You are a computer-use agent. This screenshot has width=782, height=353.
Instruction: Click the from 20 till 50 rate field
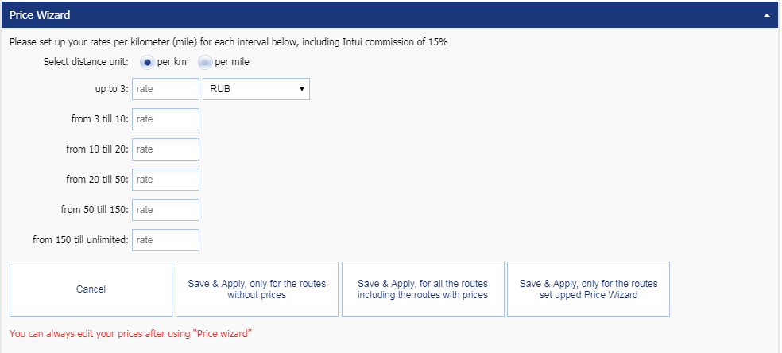click(x=165, y=180)
